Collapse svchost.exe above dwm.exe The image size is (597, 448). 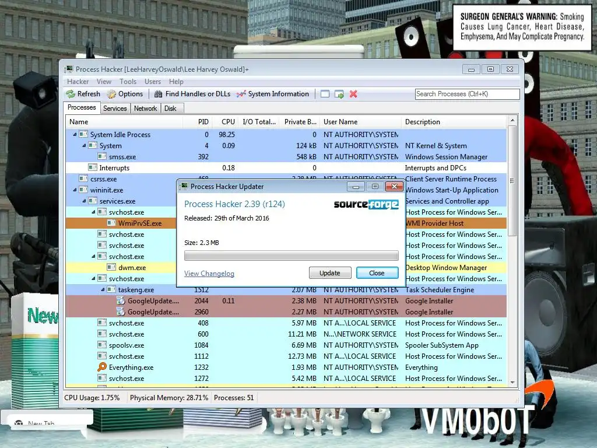[93, 257]
